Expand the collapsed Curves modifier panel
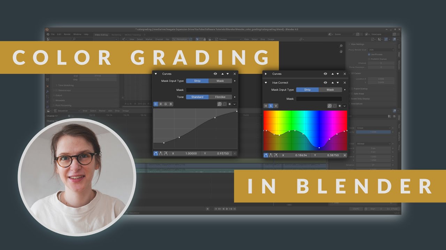The image size is (446, 250). pos(266,74)
